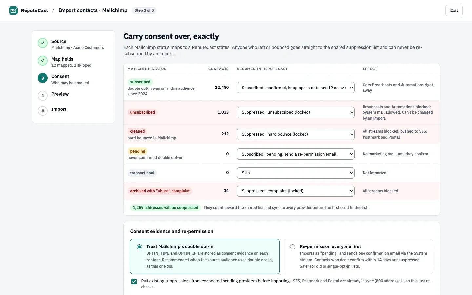Click the 1,033 contacts count
This screenshot has height=295, width=472.
(x=223, y=112)
